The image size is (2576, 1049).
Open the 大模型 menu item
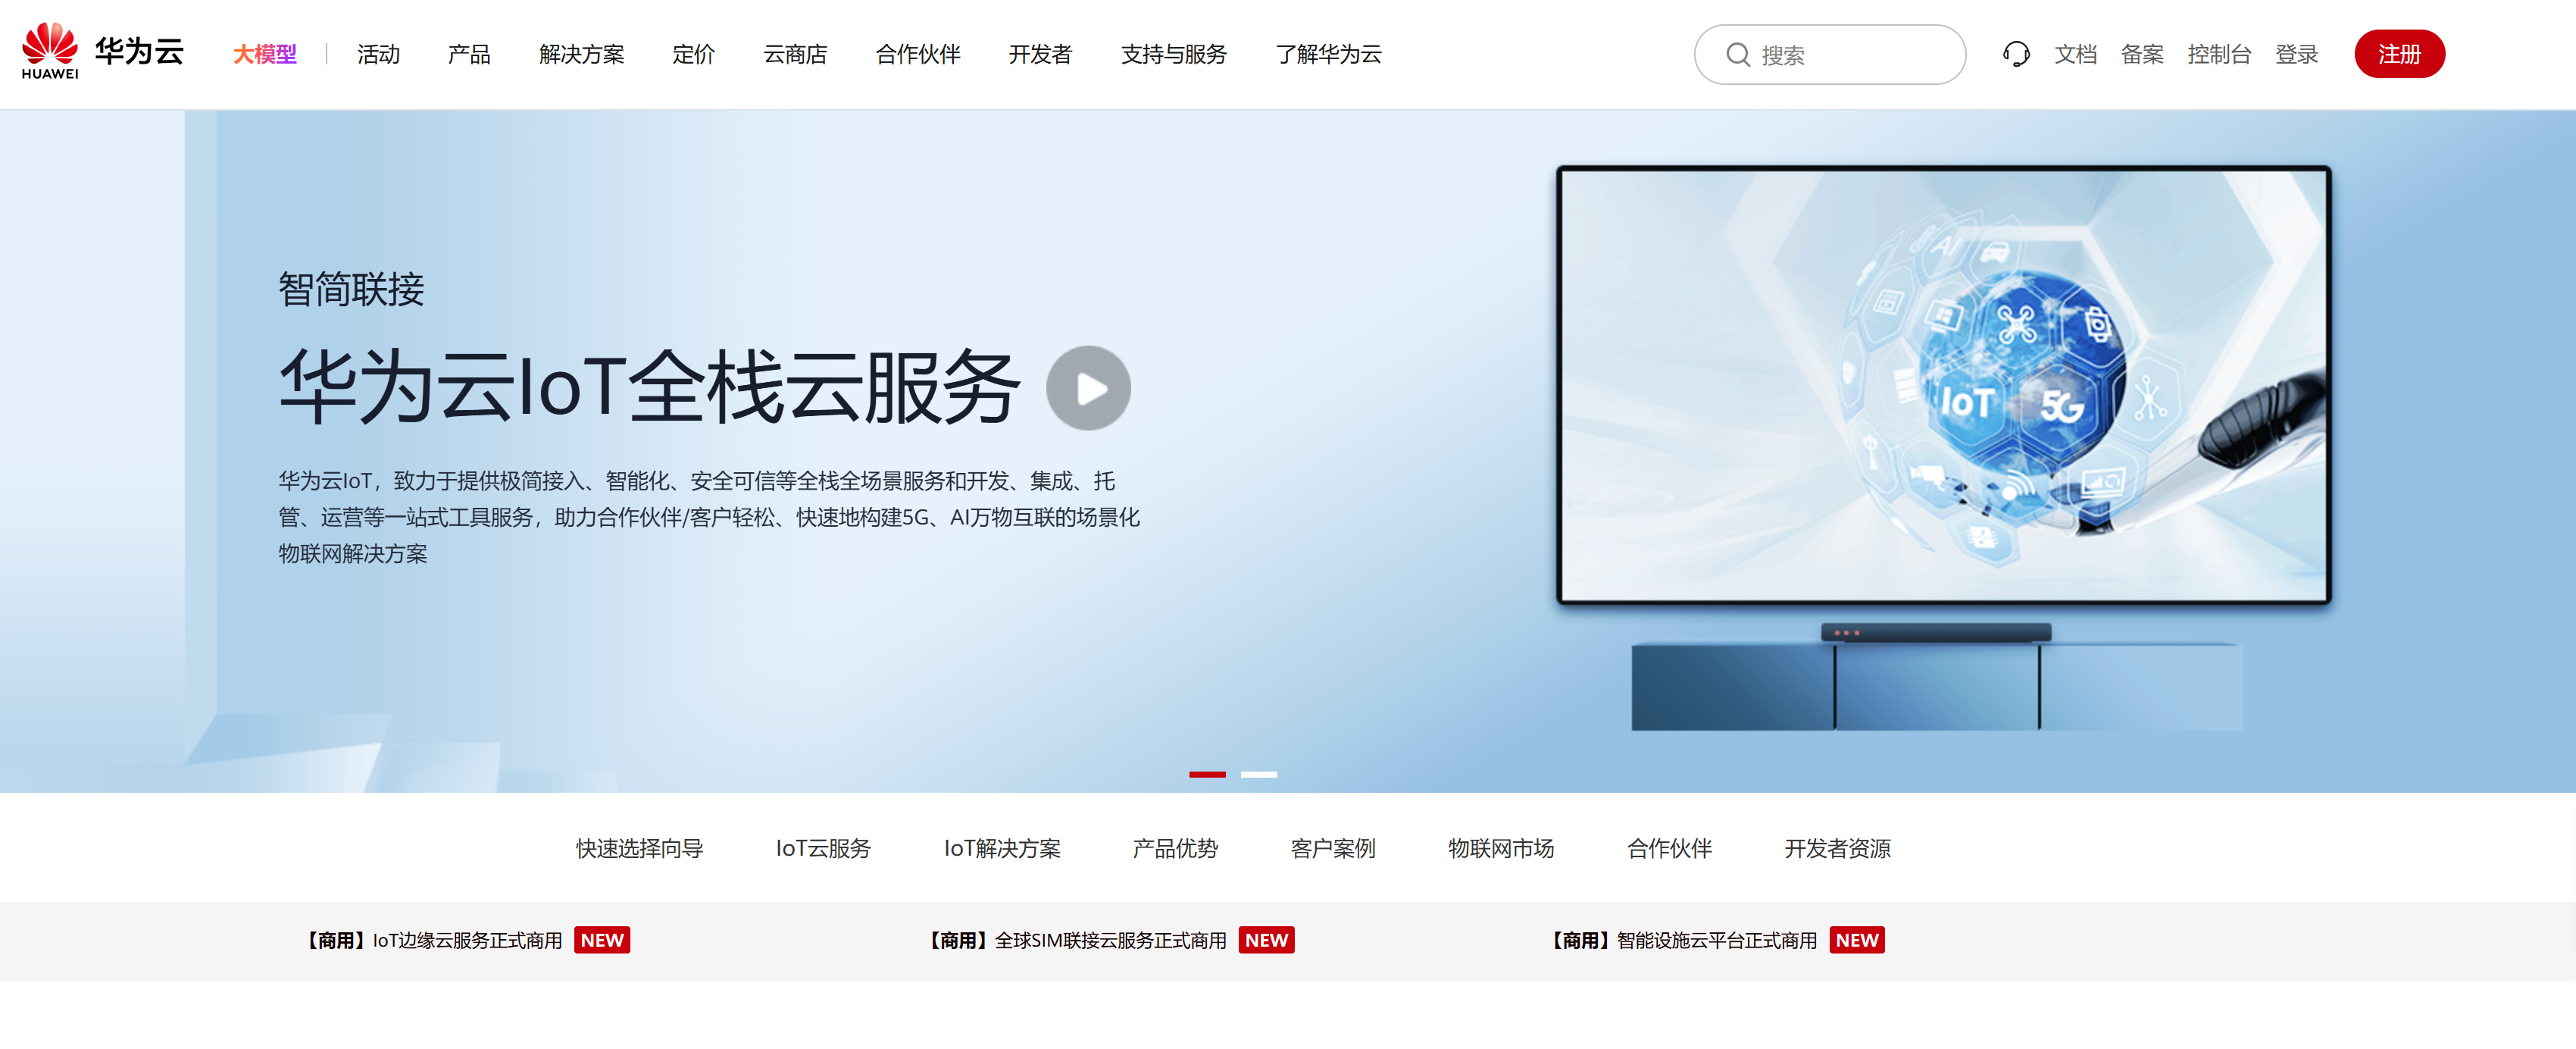264,54
